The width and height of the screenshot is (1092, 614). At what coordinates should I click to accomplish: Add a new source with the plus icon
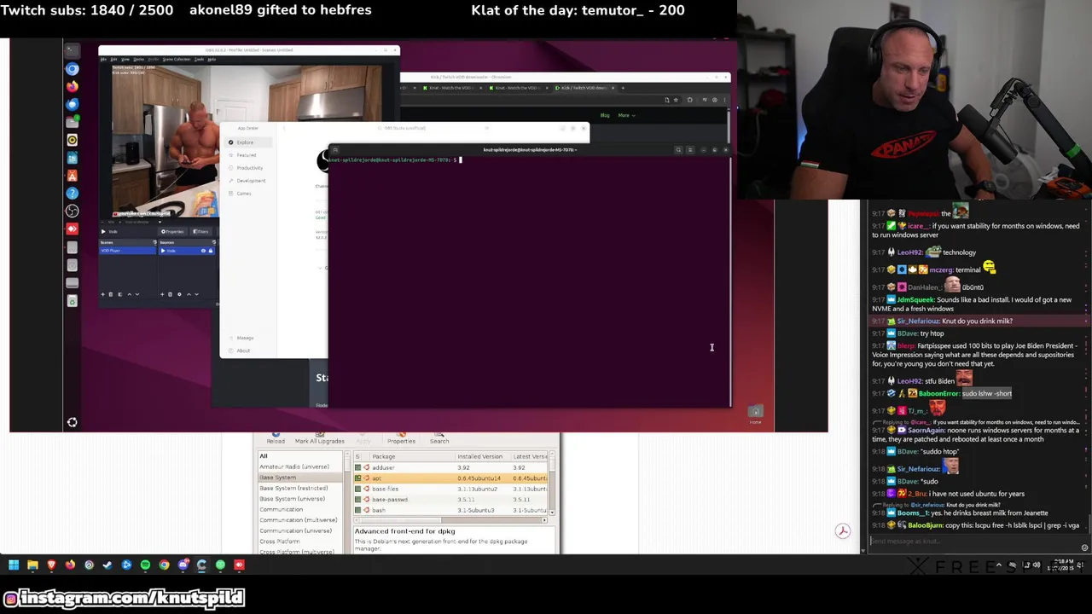pos(162,294)
